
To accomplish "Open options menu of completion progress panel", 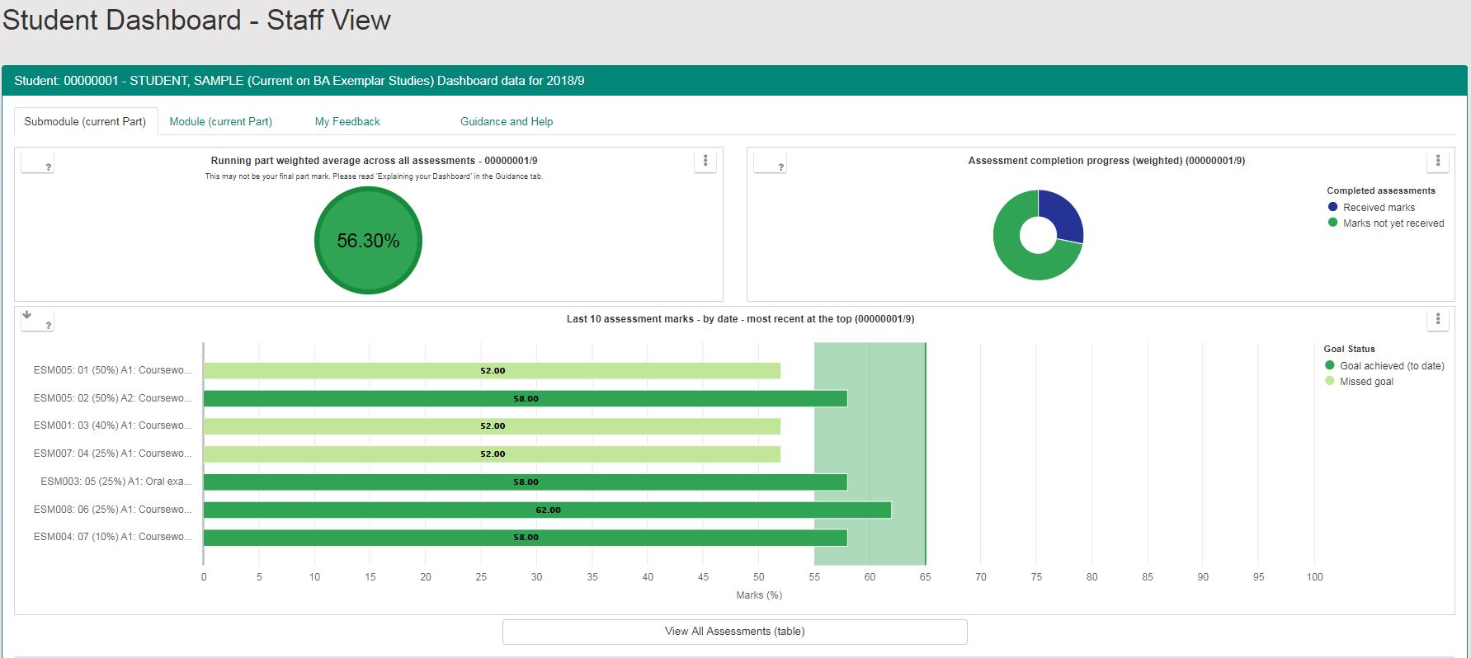I will (x=1438, y=161).
